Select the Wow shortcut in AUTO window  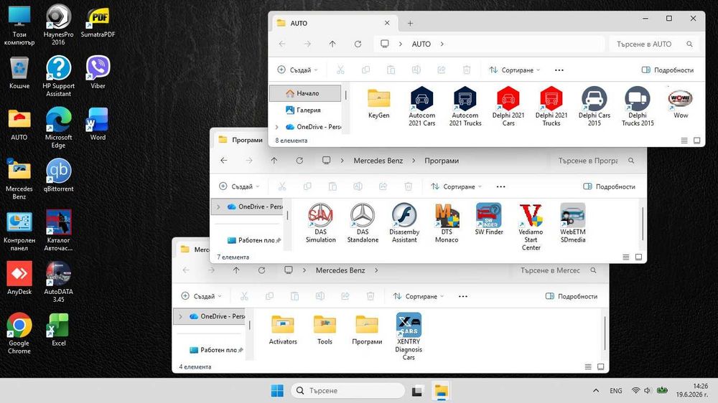tap(680, 103)
